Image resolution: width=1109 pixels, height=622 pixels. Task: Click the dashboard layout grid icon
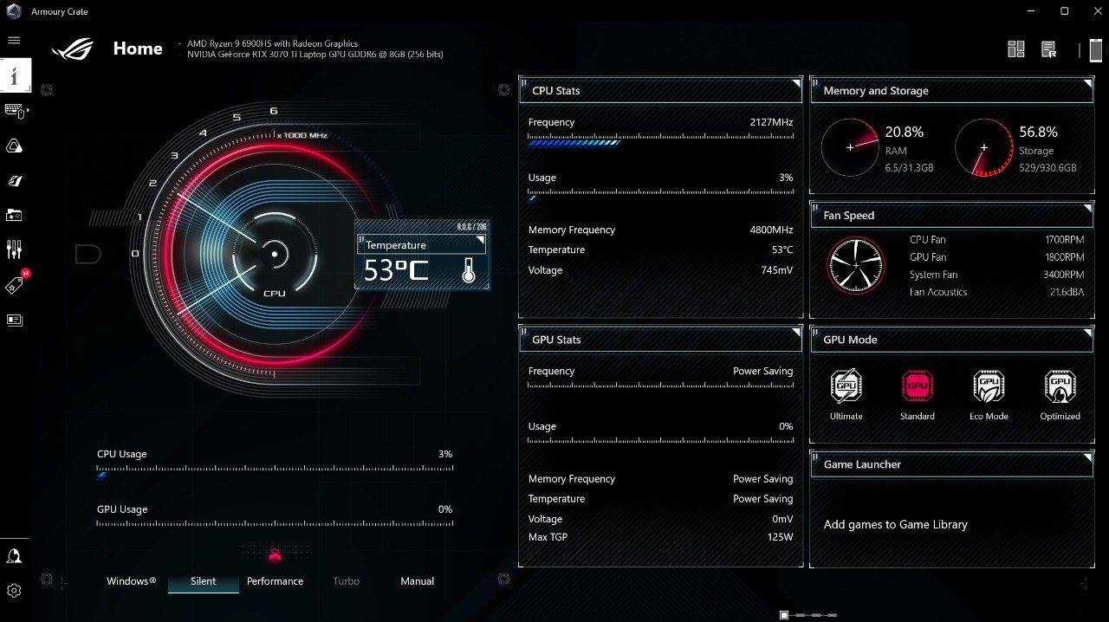[1016, 49]
